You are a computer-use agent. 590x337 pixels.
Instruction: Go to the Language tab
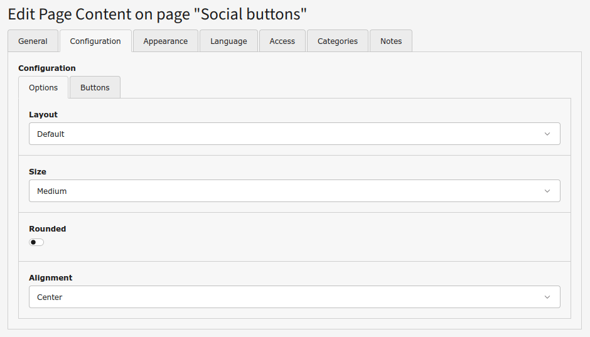pos(228,41)
